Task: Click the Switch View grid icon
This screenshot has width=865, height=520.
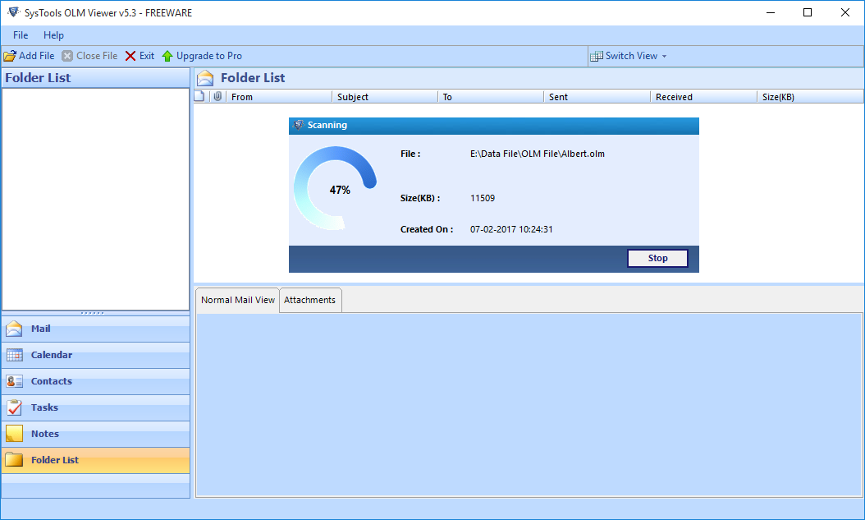Action: (597, 57)
